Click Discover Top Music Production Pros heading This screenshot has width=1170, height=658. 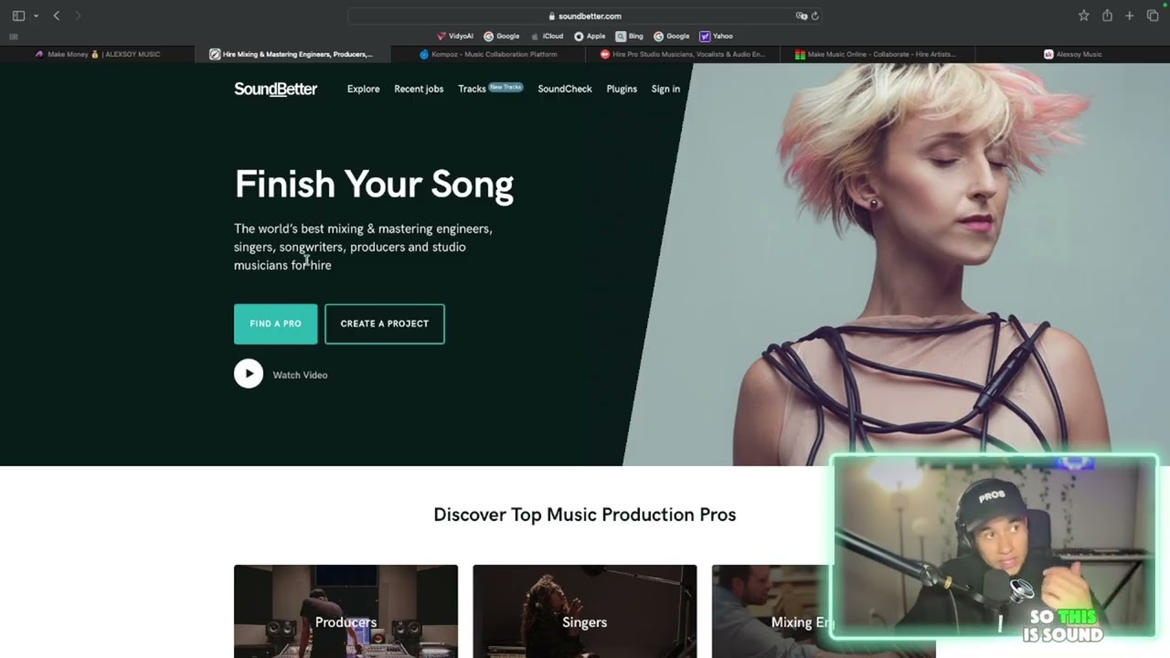[x=585, y=515]
